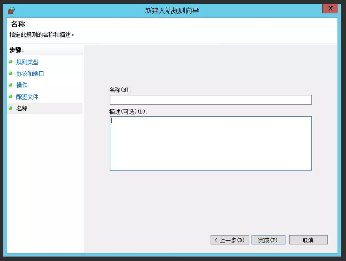Click green bullet beside 规则类型 step
This screenshot has height=261, width=346.
point(11,62)
